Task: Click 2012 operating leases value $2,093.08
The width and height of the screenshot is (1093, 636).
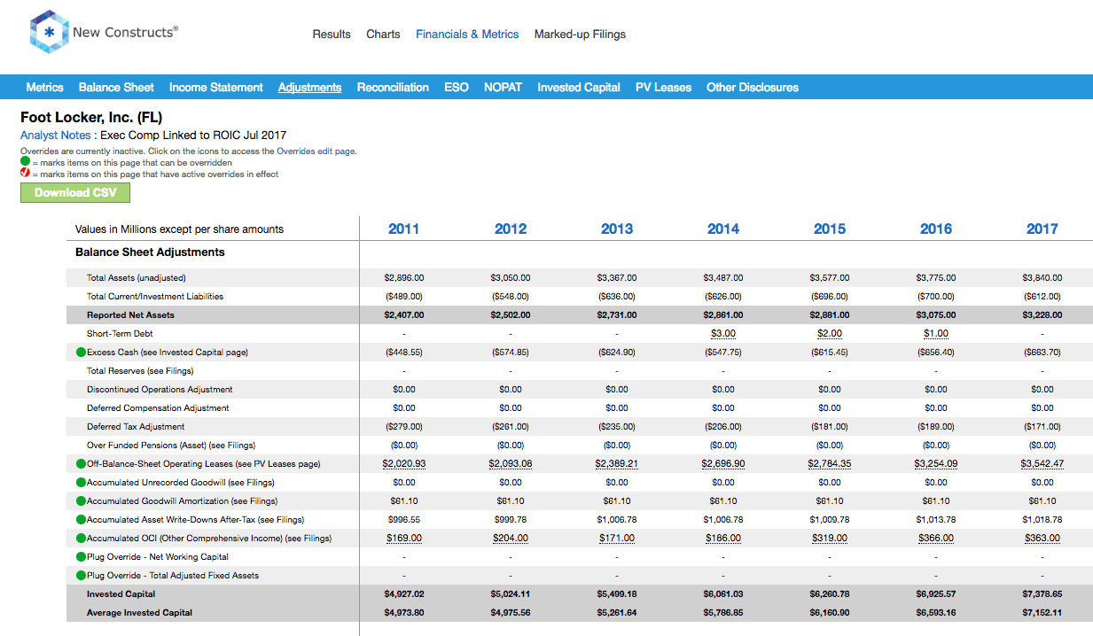Action: click(x=511, y=464)
